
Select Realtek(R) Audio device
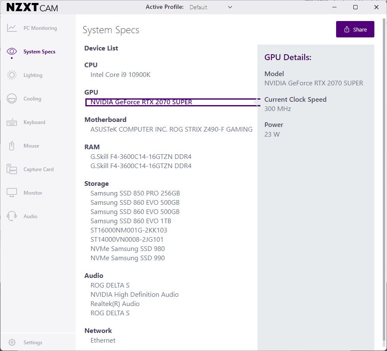pos(115,304)
